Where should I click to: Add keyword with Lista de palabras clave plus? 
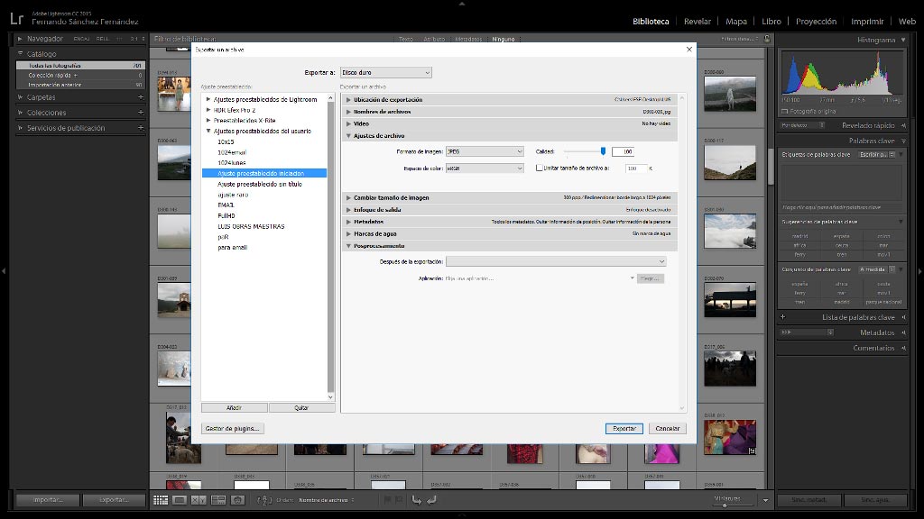pyautogui.click(x=782, y=317)
